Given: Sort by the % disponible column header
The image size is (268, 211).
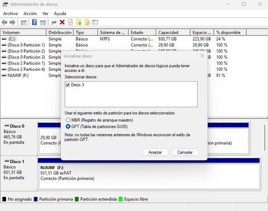Looking at the screenshot, I should pos(230,32).
